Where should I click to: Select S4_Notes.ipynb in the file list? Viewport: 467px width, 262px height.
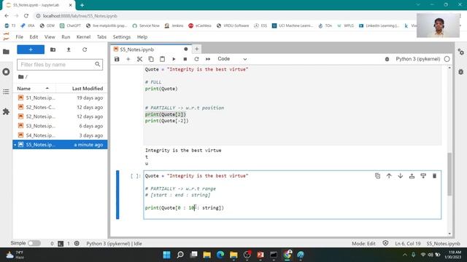point(60,135)
